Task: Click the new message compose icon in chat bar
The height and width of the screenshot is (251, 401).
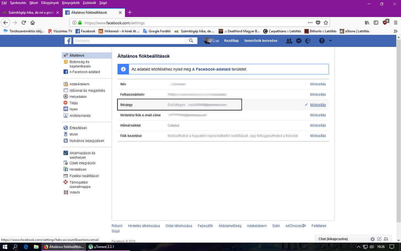Action: pos(379,239)
